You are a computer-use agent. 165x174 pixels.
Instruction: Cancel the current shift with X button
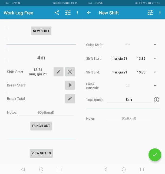point(70,72)
